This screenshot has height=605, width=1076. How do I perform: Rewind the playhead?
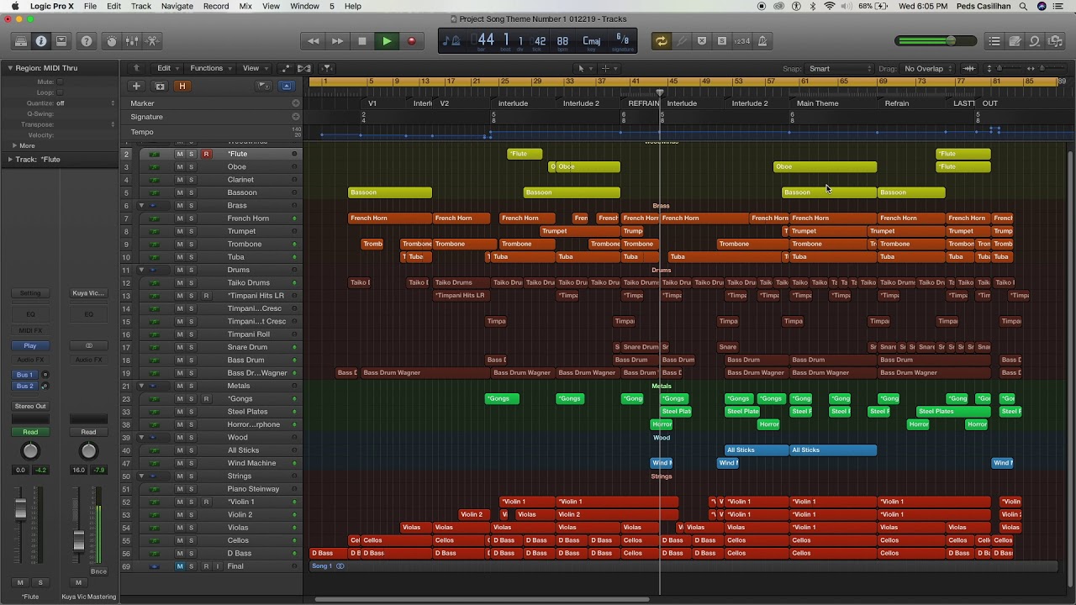[x=314, y=41]
